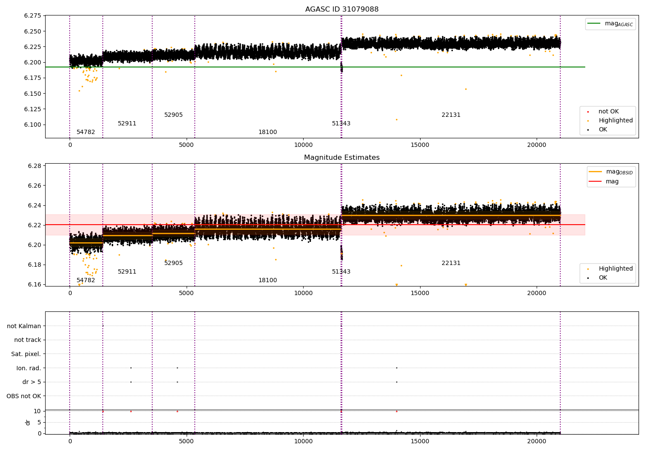
Task: Select the 'Magnitude Estimates' plot title
Action: click(x=342, y=158)
